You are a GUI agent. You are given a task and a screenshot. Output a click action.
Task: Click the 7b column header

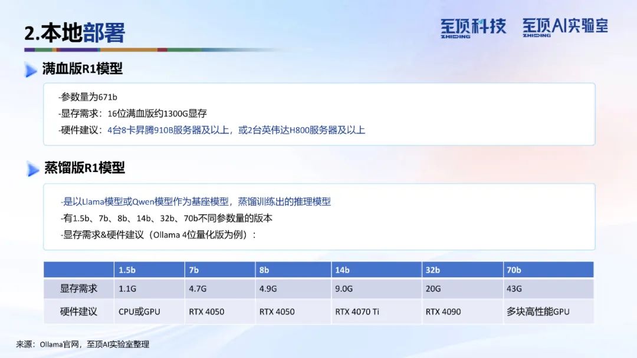220,270
